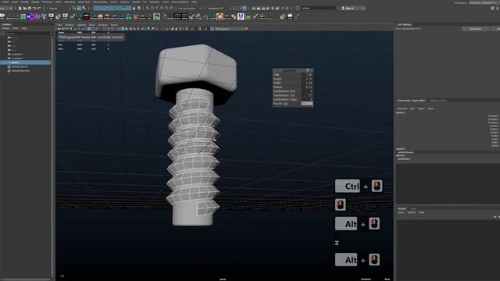Open the Sign In dropdown

352,9
